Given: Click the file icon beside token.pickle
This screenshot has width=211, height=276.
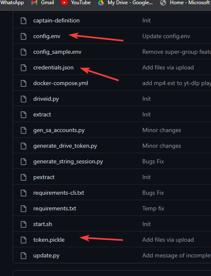Looking at the screenshot, I should tap(23, 240).
